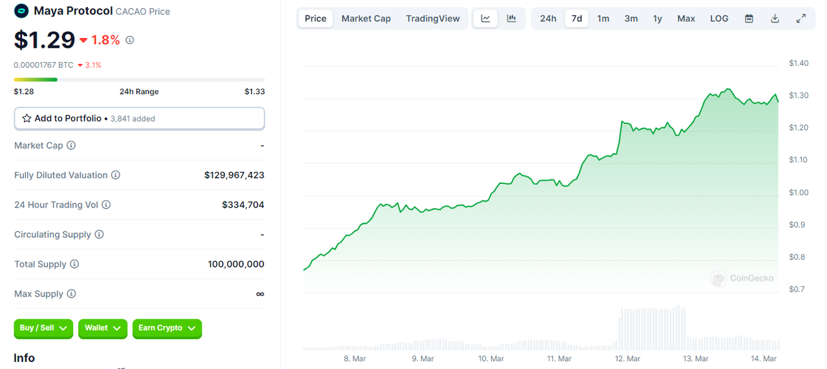Viewport: 827px width, 369px height.
Task: Click the 0.00001767 BTC value
Action: pos(44,65)
